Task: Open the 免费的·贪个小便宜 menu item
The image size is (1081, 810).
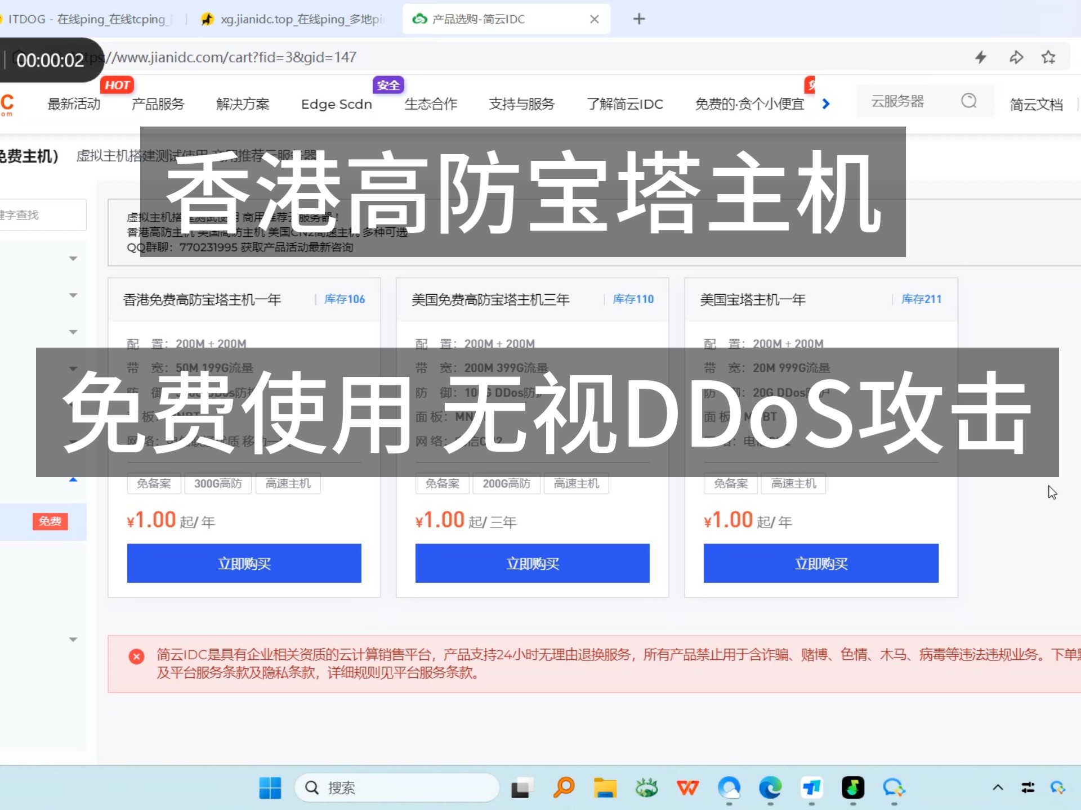Action: (x=749, y=104)
